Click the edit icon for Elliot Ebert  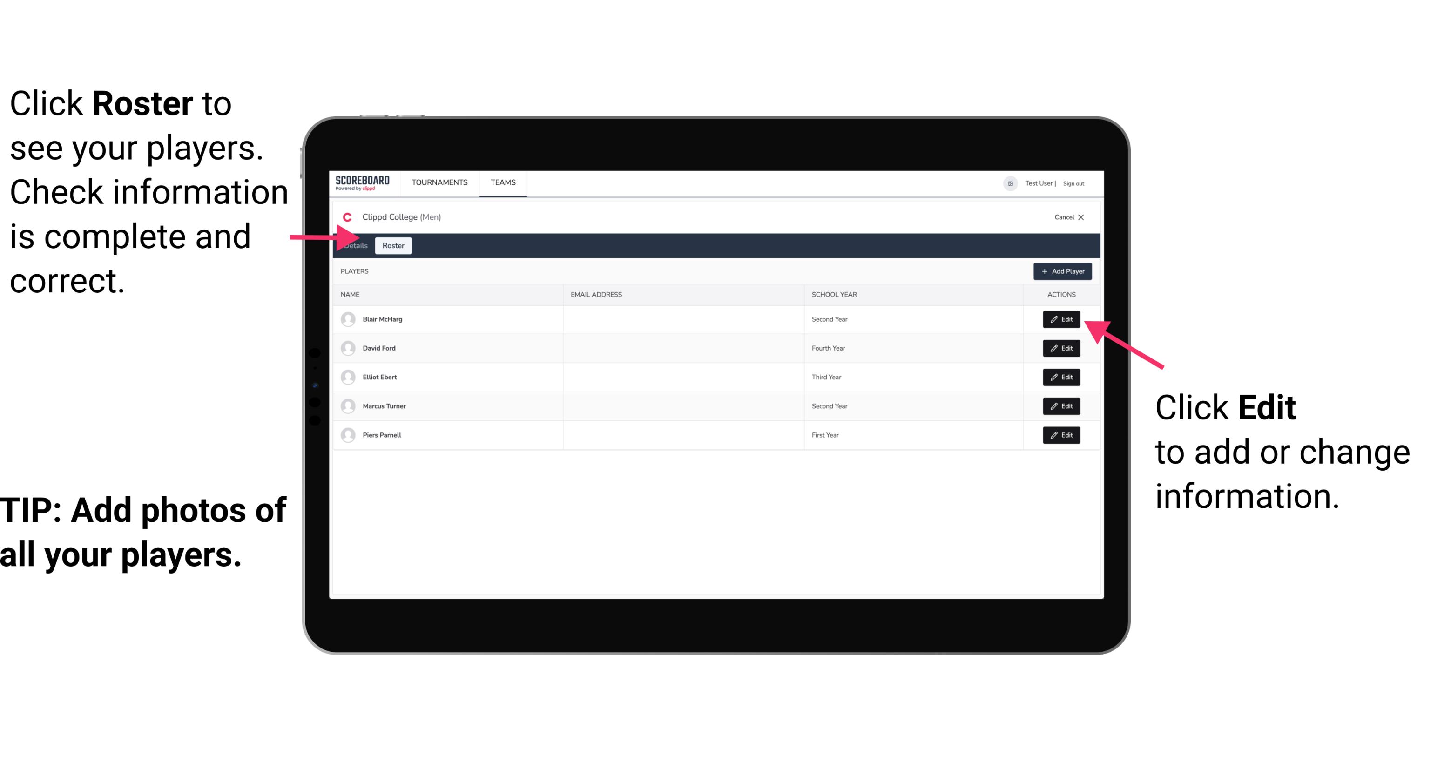click(x=1061, y=377)
